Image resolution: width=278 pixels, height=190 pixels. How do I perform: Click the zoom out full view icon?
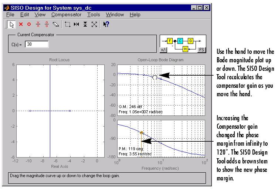point(94,24)
